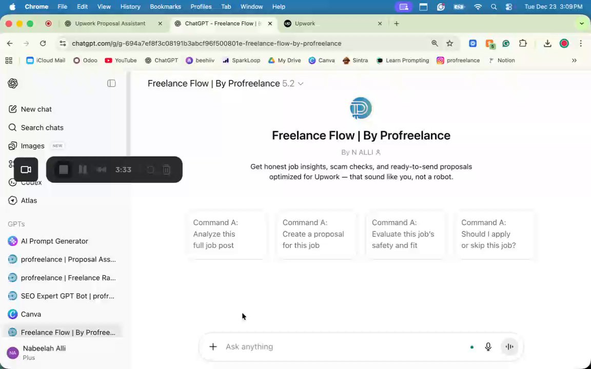
Task: Open Control Center in menu bar
Action: [x=509, y=6]
